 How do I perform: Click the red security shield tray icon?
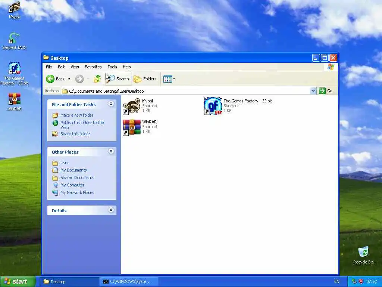(x=361, y=281)
